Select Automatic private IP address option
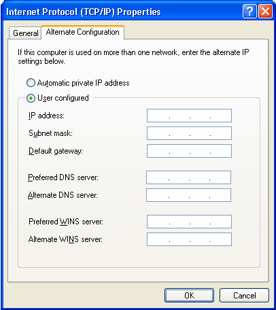This screenshot has width=276, height=310. [x=31, y=83]
